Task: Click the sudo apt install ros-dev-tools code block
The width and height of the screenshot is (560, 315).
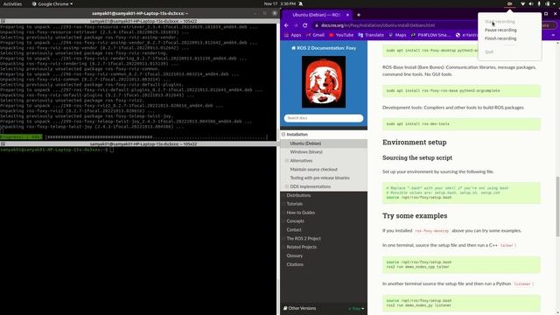Action: 461,124
